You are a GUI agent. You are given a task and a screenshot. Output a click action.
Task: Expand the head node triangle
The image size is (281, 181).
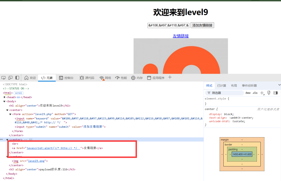click(x=4, y=97)
